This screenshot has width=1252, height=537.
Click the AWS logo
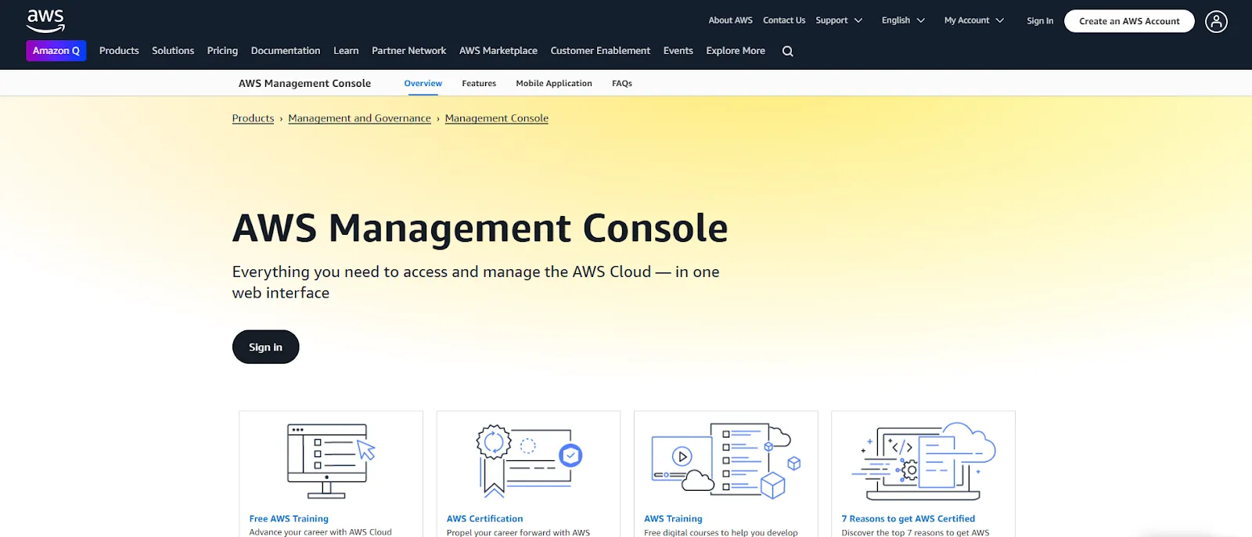pos(45,20)
